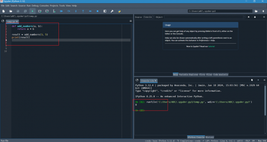
Task: Open the Consoles menu
Action: coord(44,6)
